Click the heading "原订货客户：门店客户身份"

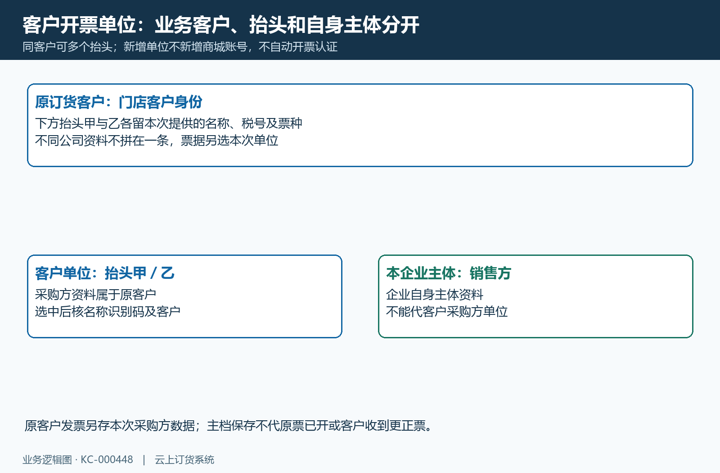(x=119, y=102)
